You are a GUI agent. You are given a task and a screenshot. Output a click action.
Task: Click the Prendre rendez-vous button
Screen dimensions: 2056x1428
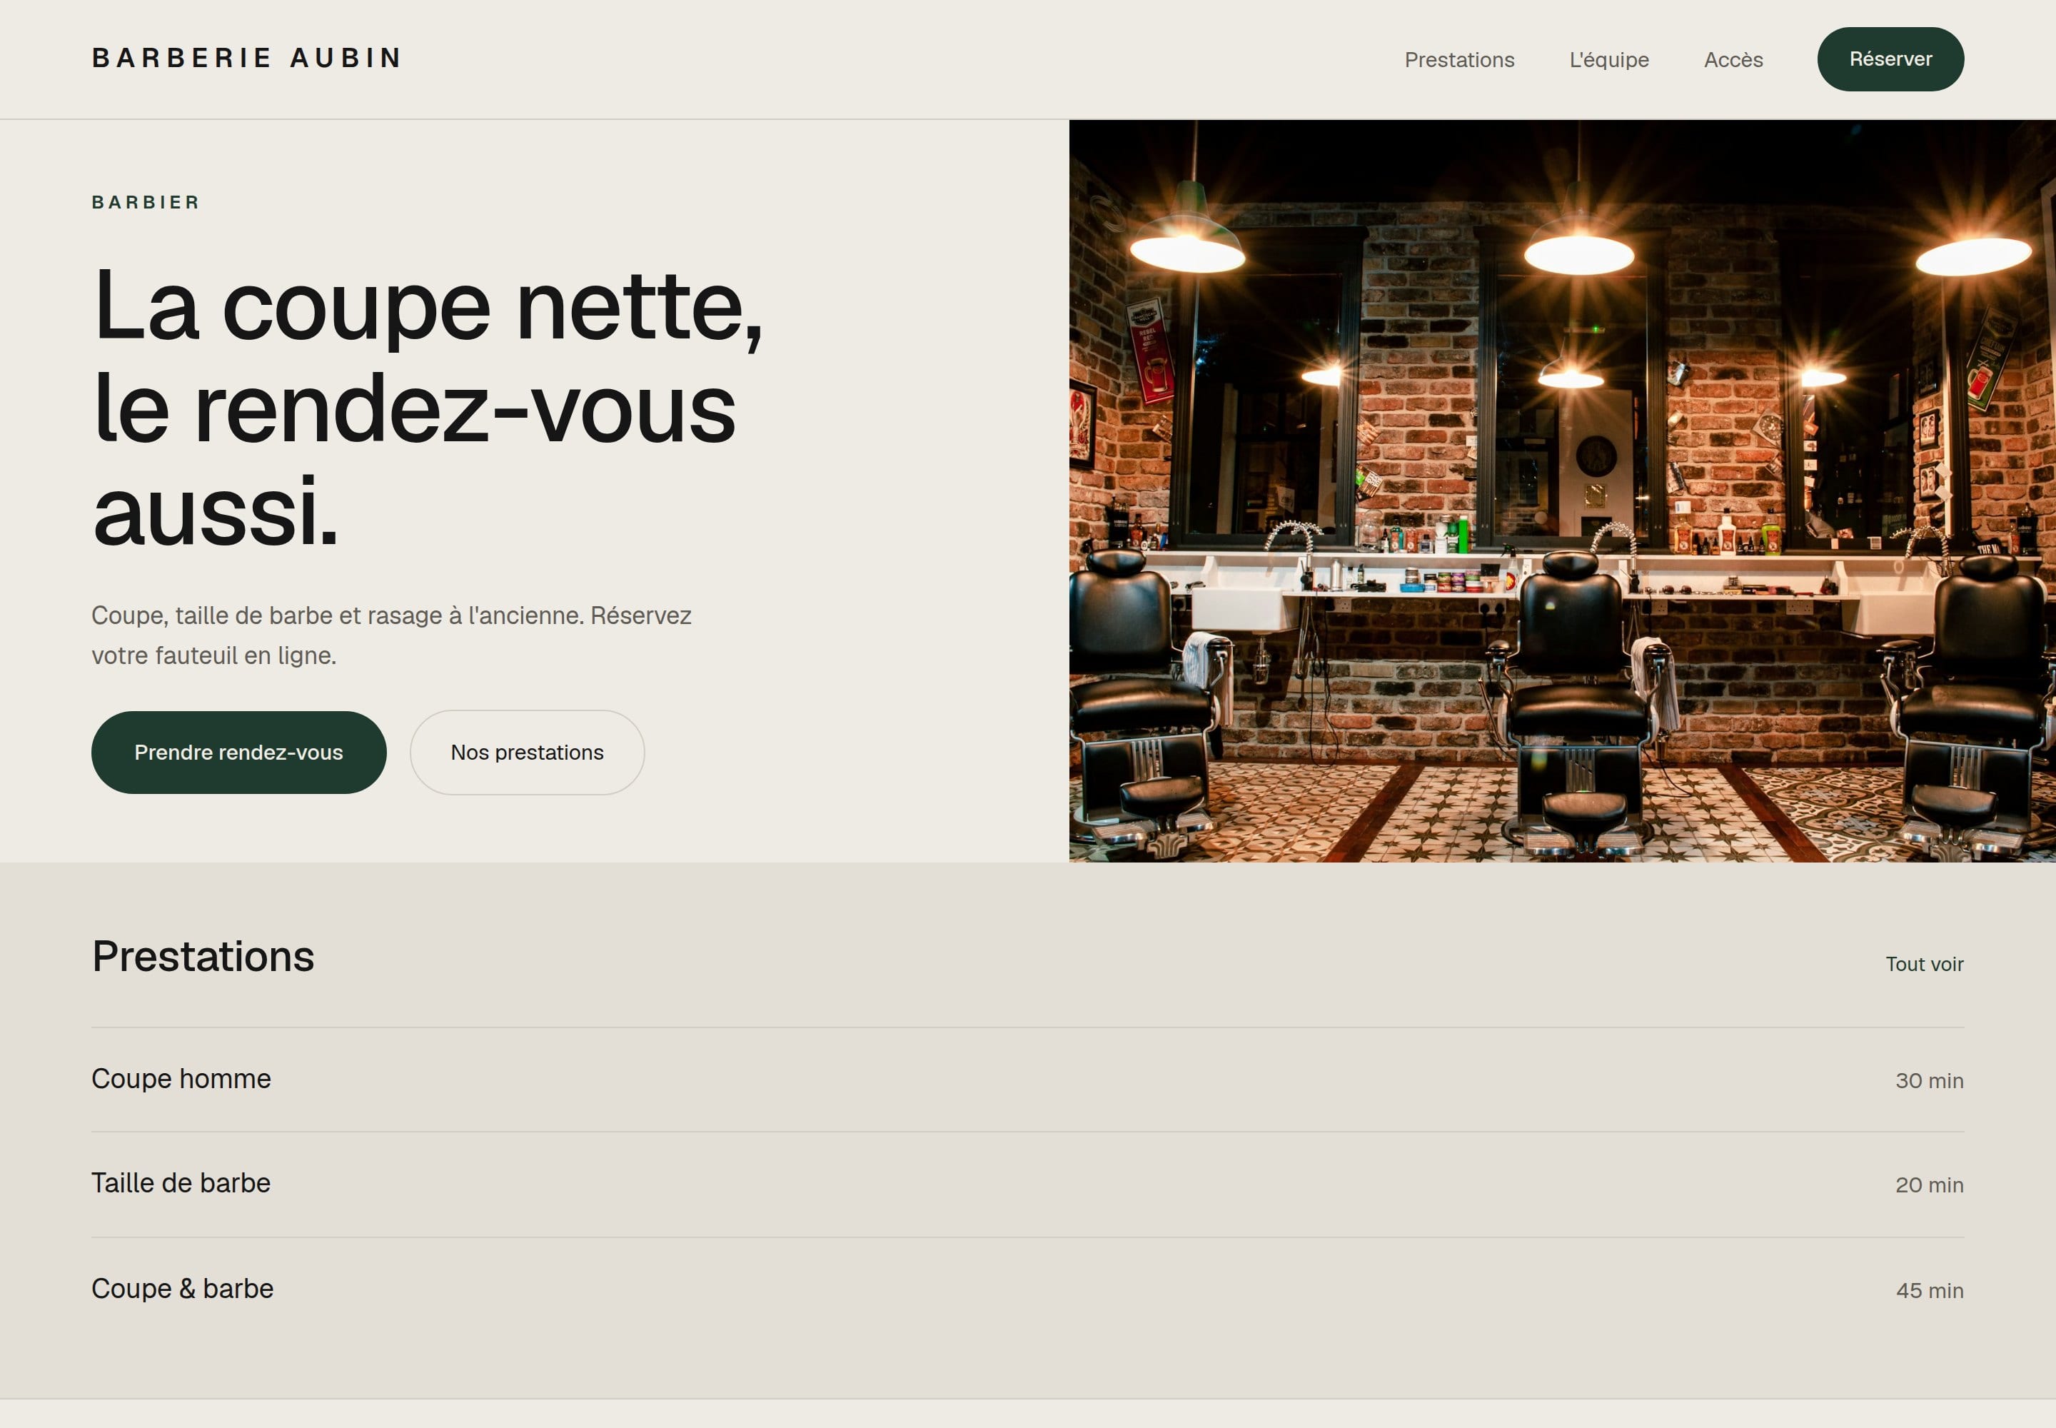pos(239,753)
